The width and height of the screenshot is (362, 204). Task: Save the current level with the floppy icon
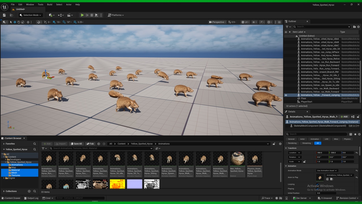(4, 15)
